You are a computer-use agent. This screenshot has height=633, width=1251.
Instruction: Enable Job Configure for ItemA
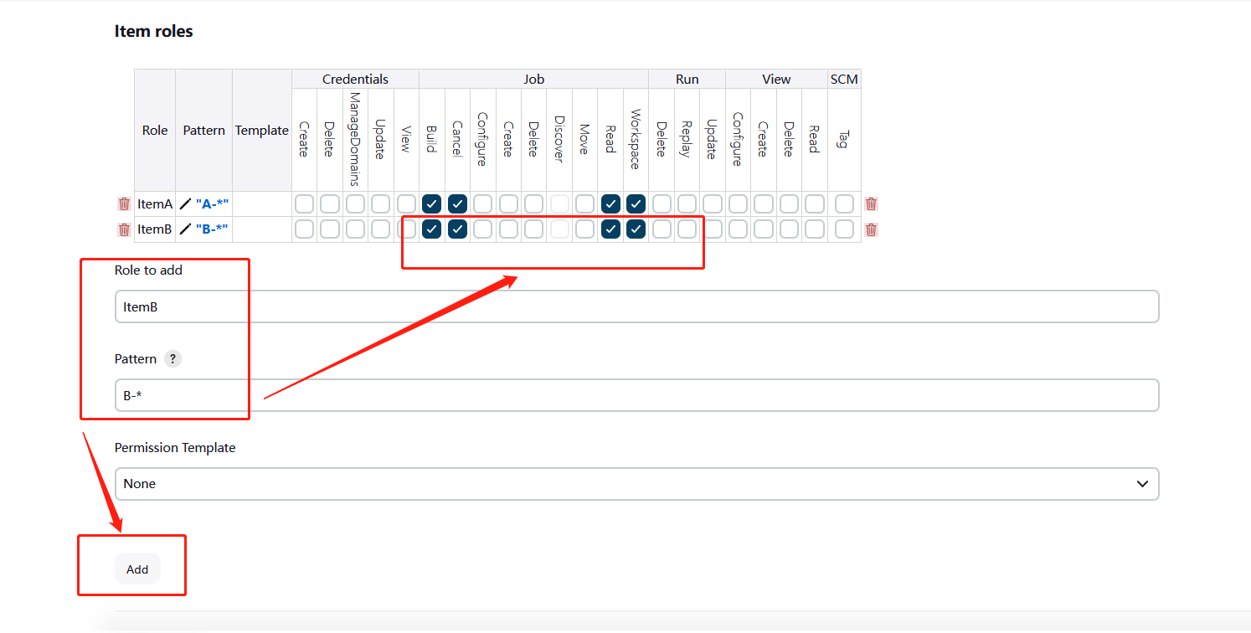(x=483, y=203)
